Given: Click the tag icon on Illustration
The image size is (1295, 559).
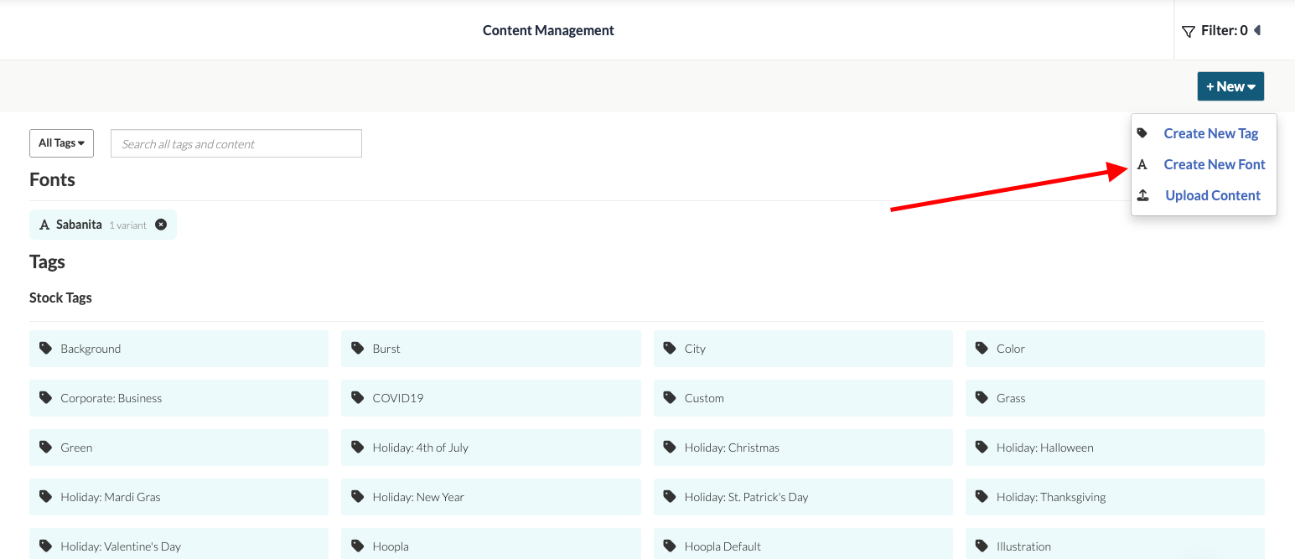Looking at the screenshot, I should click(982, 546).
